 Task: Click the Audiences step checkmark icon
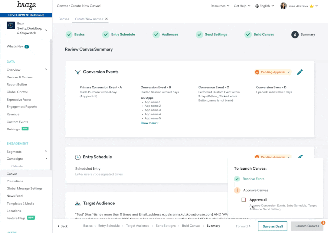tap(156, 35)
